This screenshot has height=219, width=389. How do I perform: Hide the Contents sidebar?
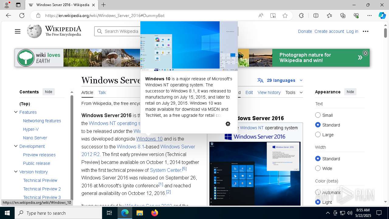(49, 92)
